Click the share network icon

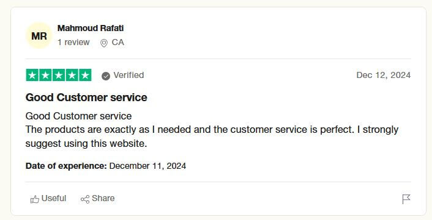(x=85, y=199)
